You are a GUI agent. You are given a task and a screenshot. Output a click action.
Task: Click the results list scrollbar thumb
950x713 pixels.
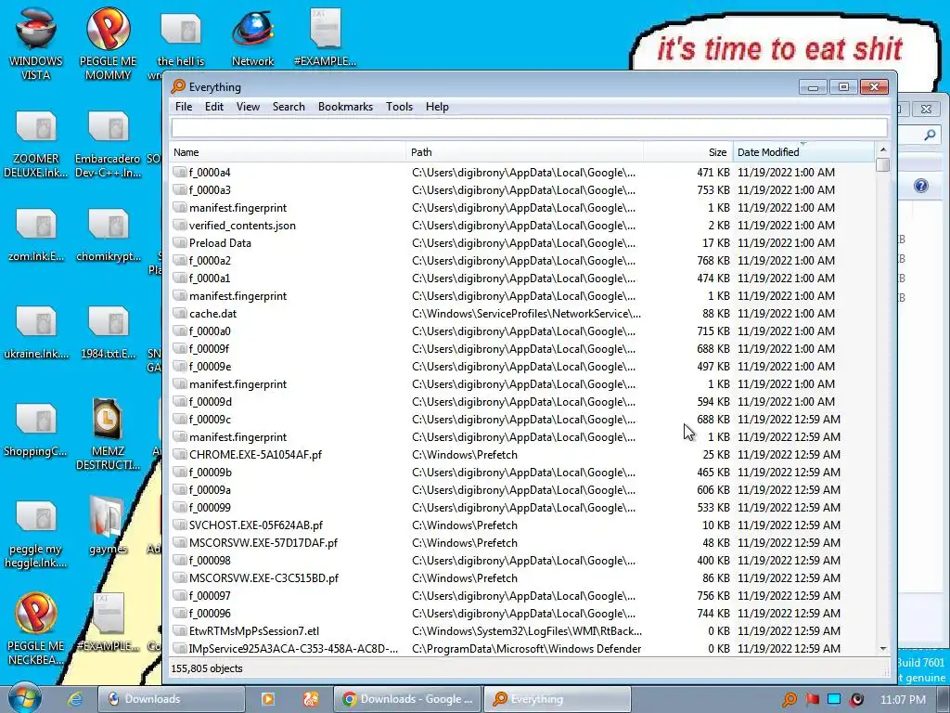(883, 164)
